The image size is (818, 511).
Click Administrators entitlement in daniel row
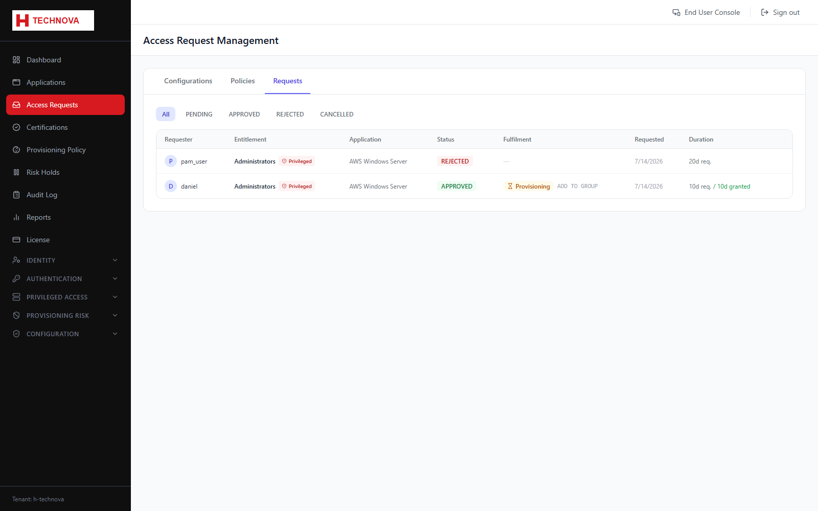click(255, 187)
